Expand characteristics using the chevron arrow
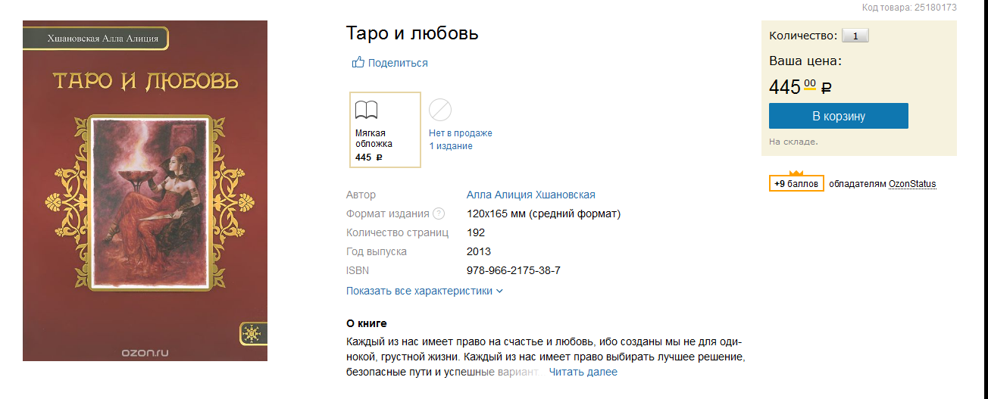988x399 pixels. pyautogui.click(x=499, y=291)
